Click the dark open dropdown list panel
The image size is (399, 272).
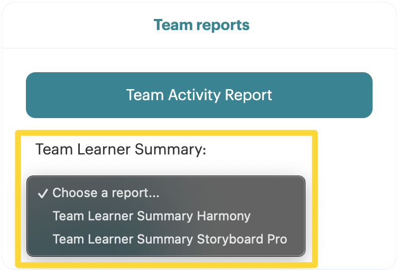[x=166, y=216]
